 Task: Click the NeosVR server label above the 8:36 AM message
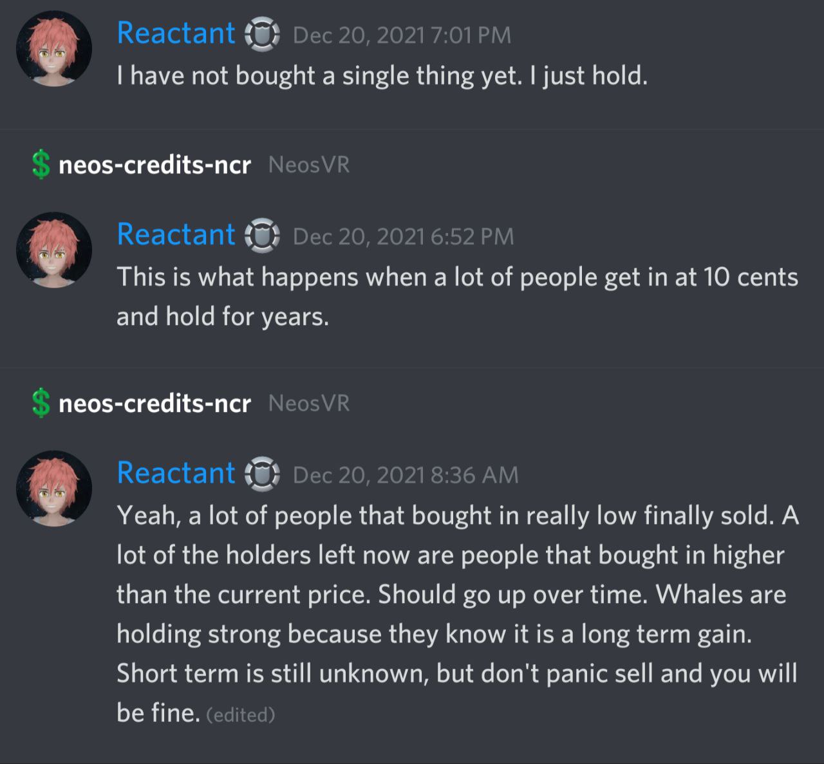pos(309,404)
